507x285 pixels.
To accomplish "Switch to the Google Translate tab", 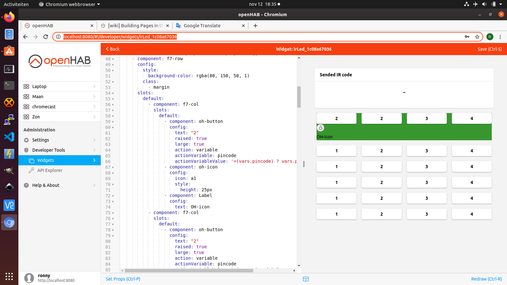I will (202, 26).
